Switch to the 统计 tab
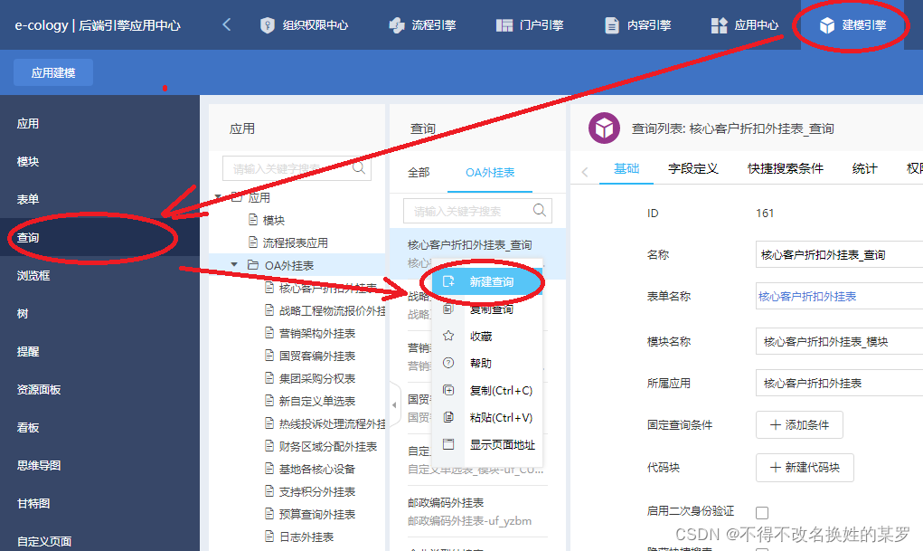The height and width of the screenshot is (551, 923). (865, 168)
